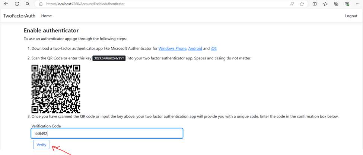Select the localhost URL in address bar
363x155 pixels.
[x=85, y=4]
